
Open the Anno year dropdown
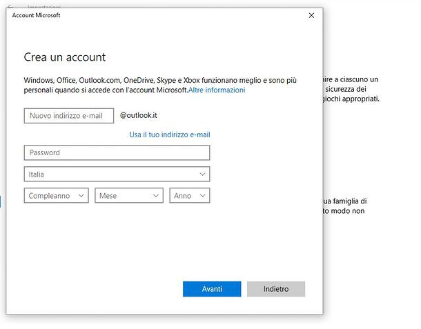tap(190, 196)
